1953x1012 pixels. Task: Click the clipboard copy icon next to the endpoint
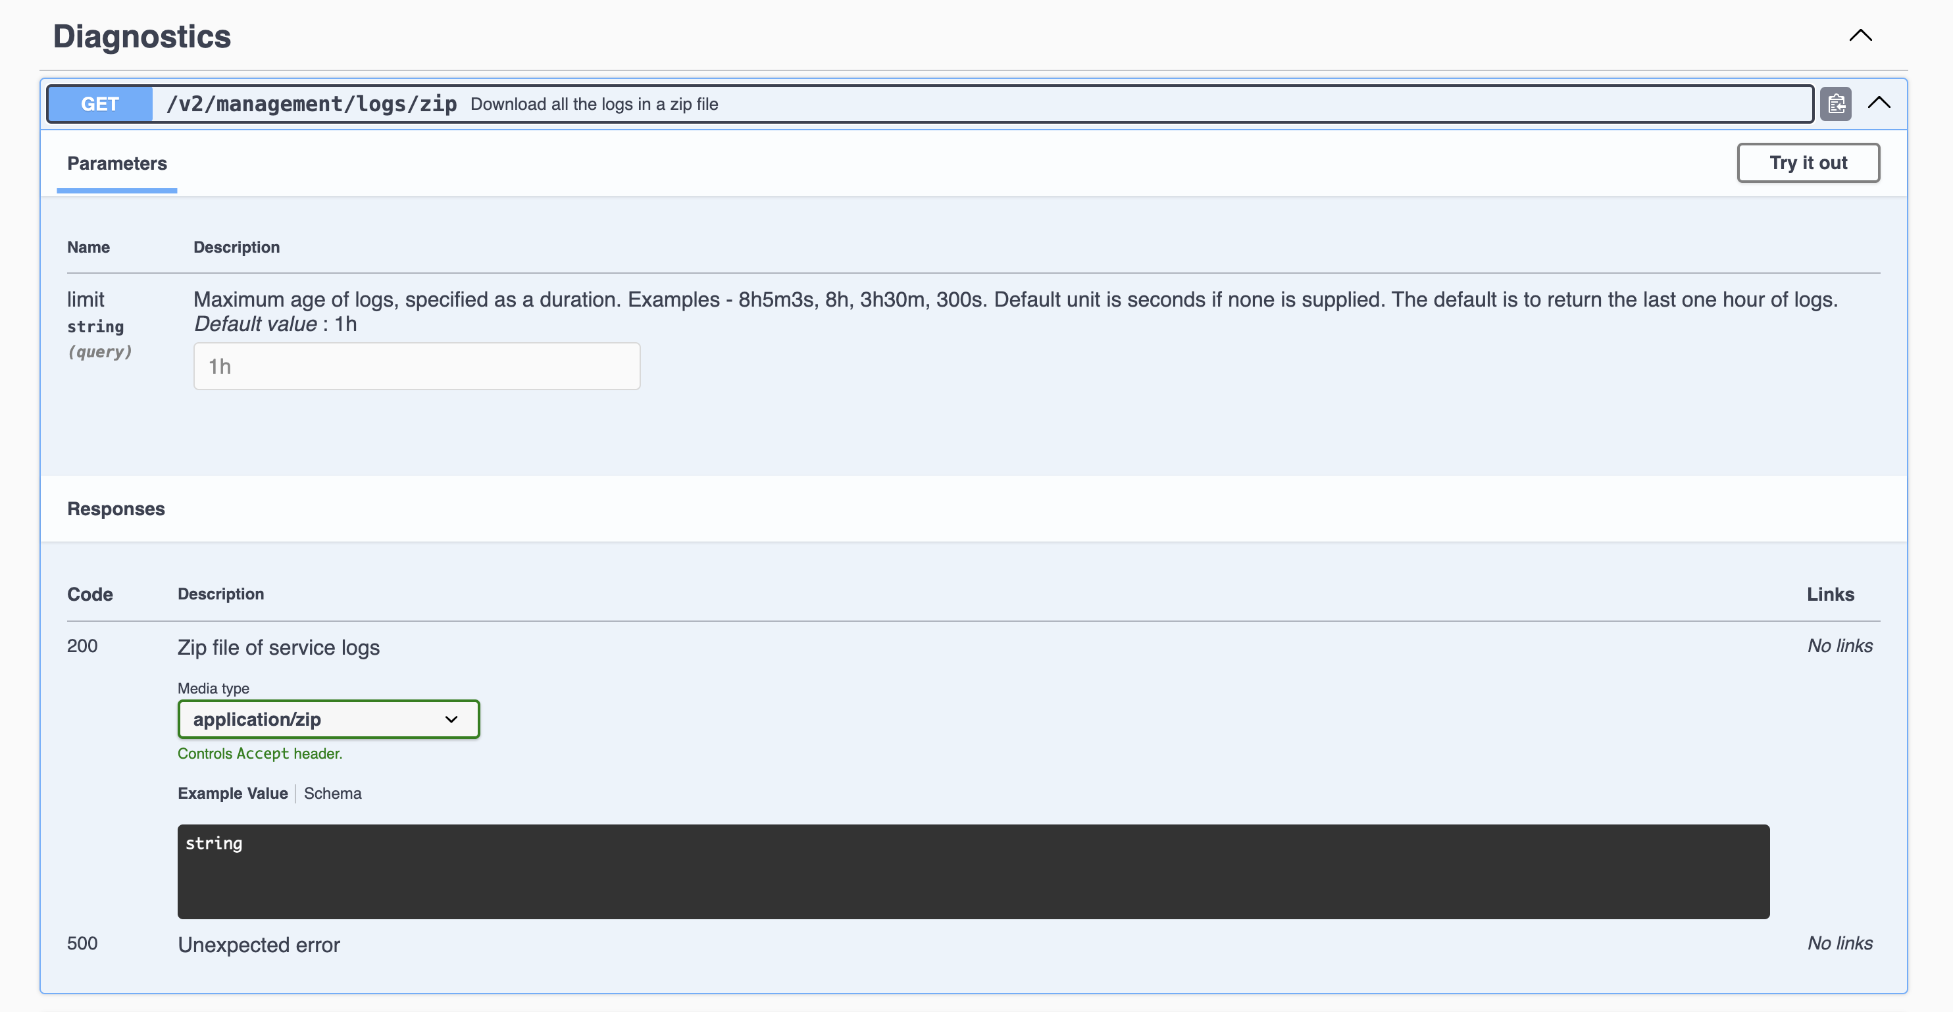coord(1835,104)
